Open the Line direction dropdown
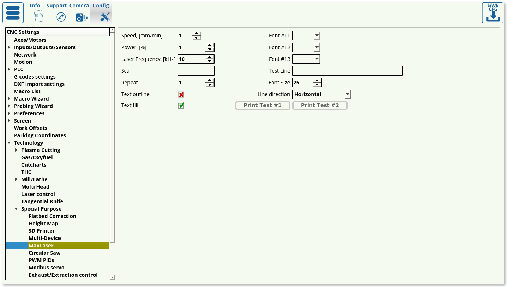The width and height of the screenshot is (507, 287). pos(348,94)
